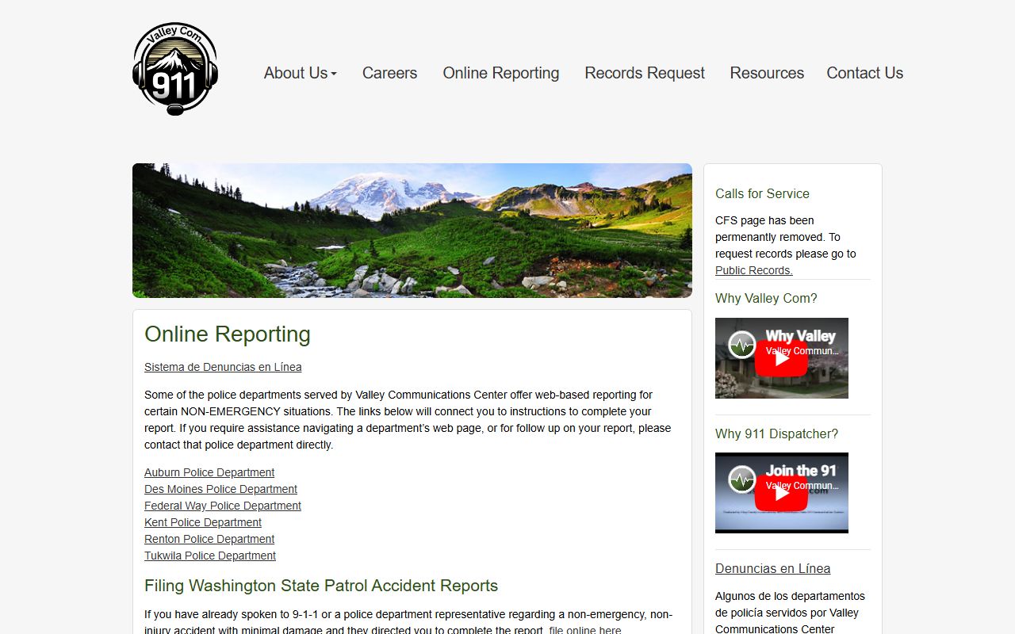This screenshot has width=1015, height=634.
Task: Open Auburn Police Department link
Action: click(209, 472)
